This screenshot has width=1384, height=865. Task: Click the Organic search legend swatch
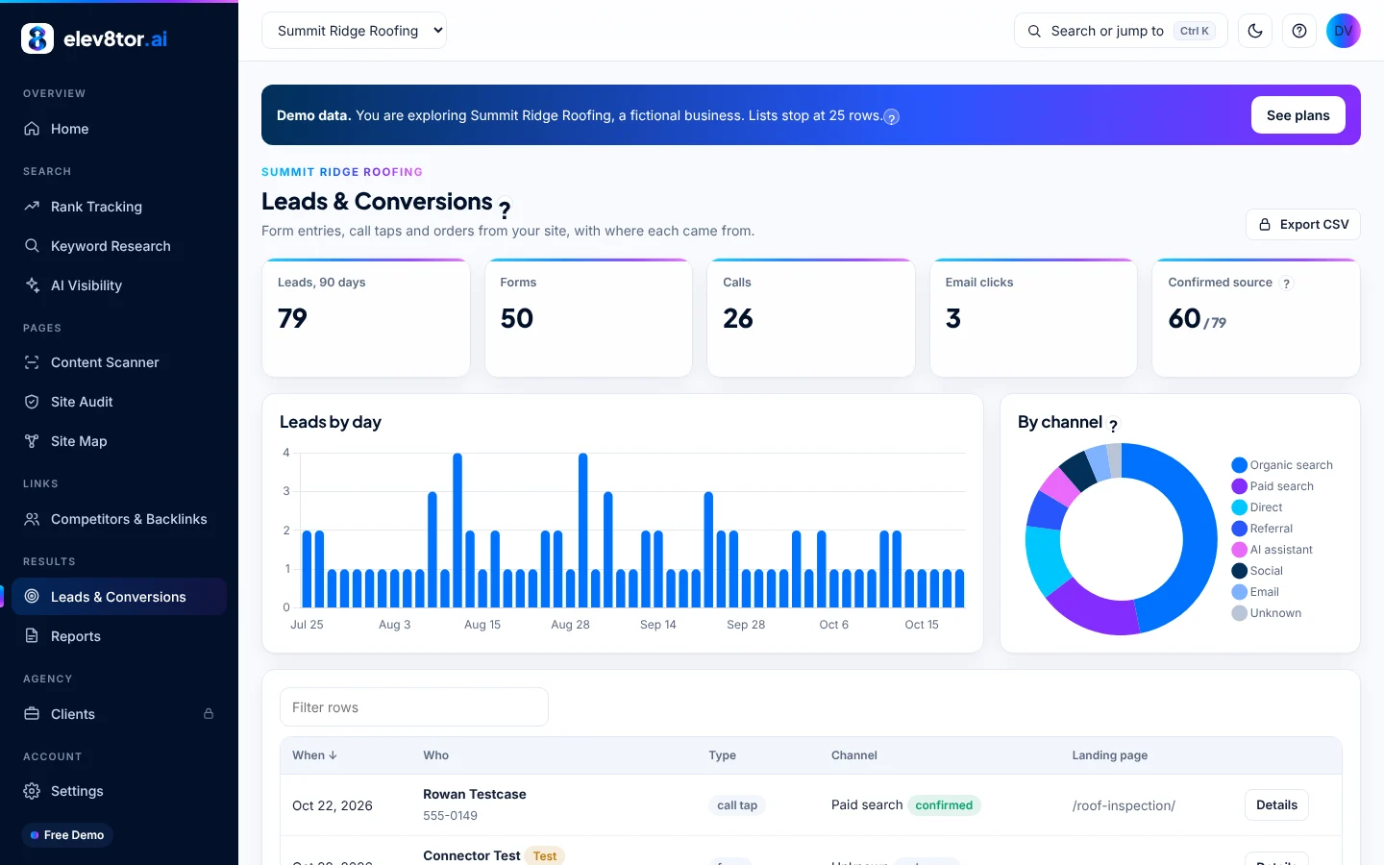(1240, 465)
